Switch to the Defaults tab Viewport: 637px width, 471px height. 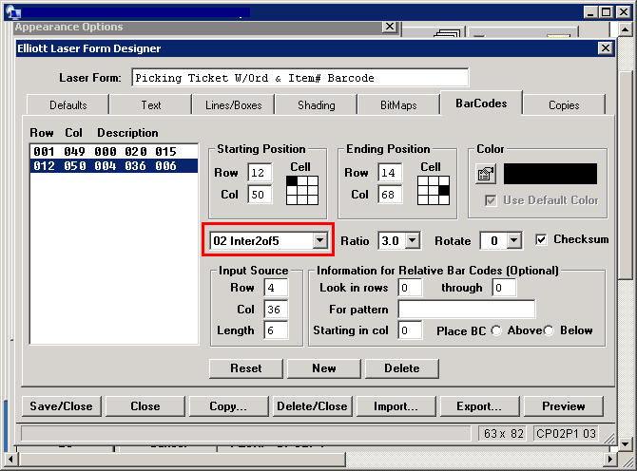click(68, 105)
